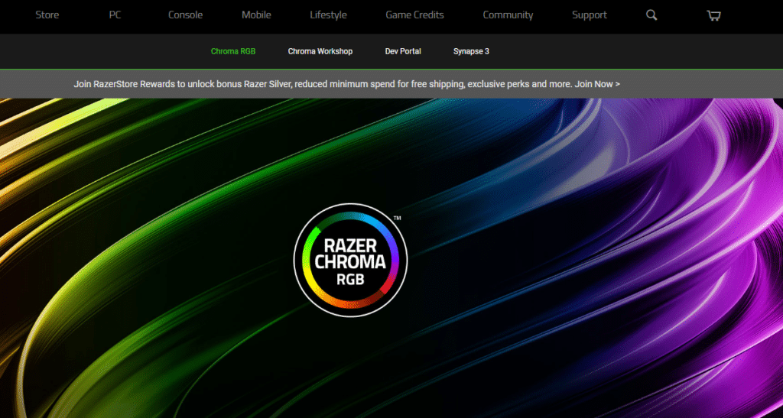Open the Store menu

(x=47, y=15)
